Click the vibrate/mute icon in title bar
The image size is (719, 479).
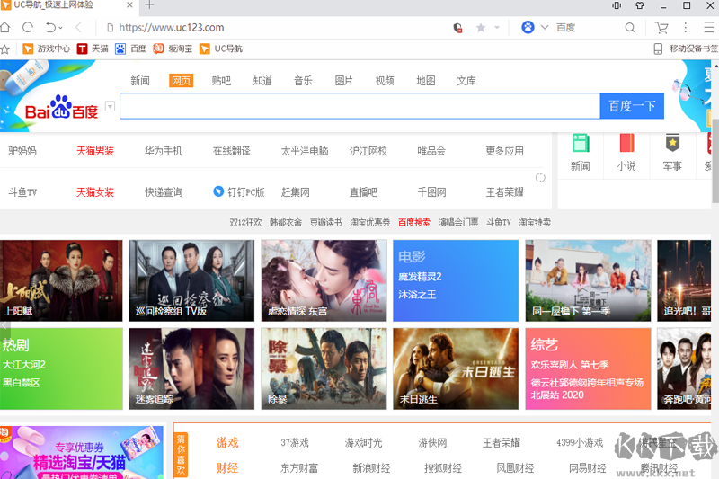click(617, 5)
